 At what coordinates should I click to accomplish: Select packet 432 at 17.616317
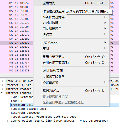[x=17, y=31]
